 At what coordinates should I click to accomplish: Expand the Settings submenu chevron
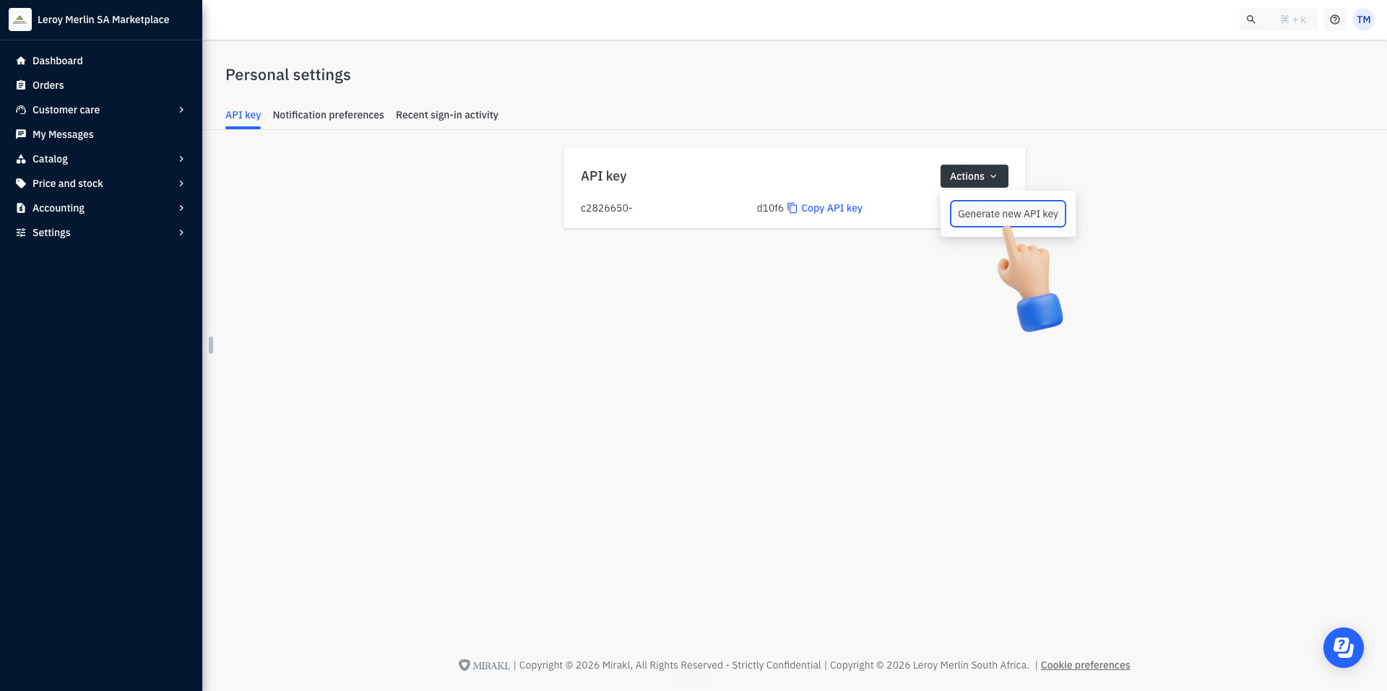point(181,232)
